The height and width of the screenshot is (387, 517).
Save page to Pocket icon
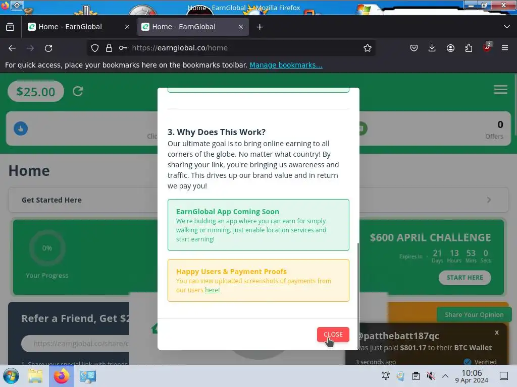pyautogui.click(x=414, y=48)
